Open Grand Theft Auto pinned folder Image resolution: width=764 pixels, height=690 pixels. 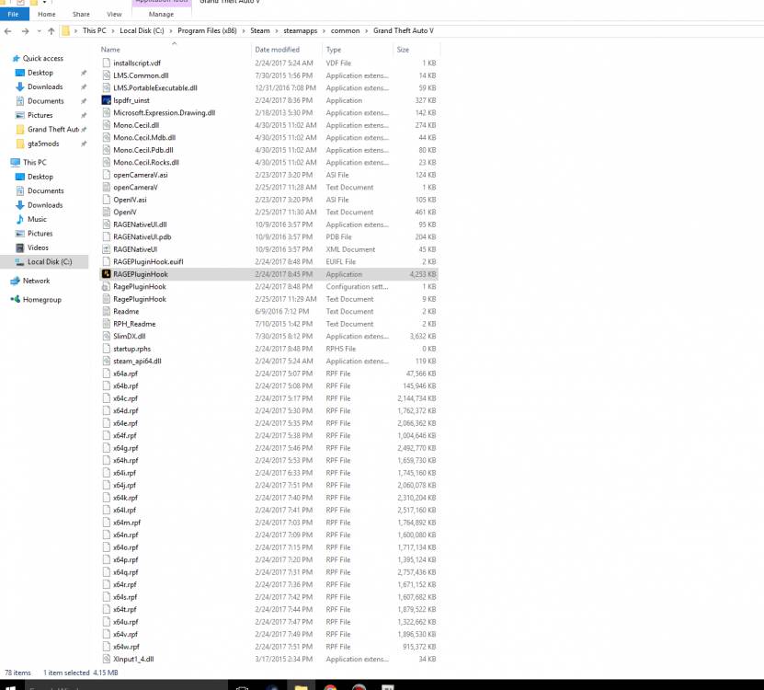[x=52, y=129]
